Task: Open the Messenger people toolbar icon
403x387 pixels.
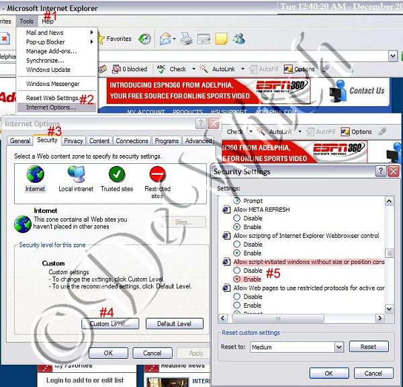Action: 238,39
